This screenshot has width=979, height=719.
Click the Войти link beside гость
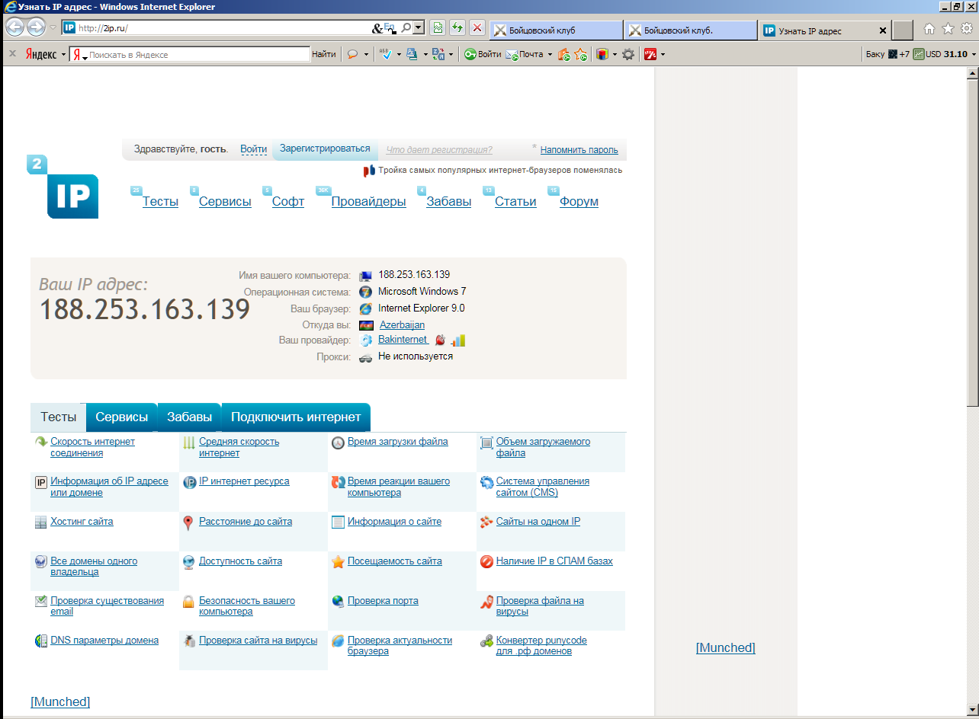pos(254,149)
